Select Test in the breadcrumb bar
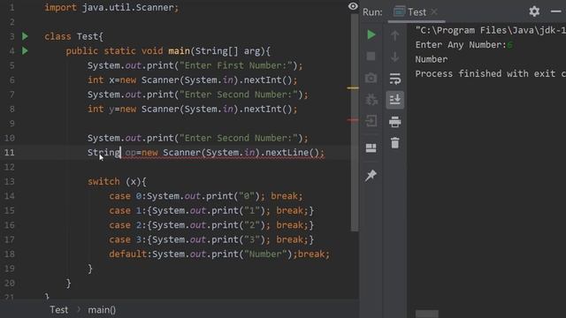The width and height of the screenshot is (566, 318). (59, 310)
